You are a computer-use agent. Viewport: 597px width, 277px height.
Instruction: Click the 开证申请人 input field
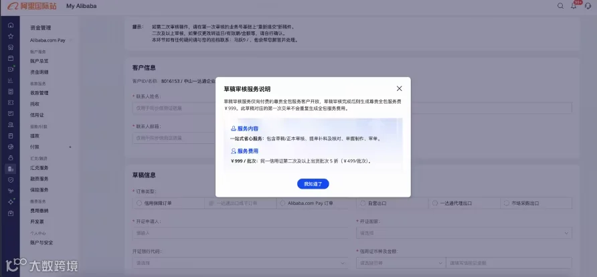pyautogui.click(x=240, y=233)
